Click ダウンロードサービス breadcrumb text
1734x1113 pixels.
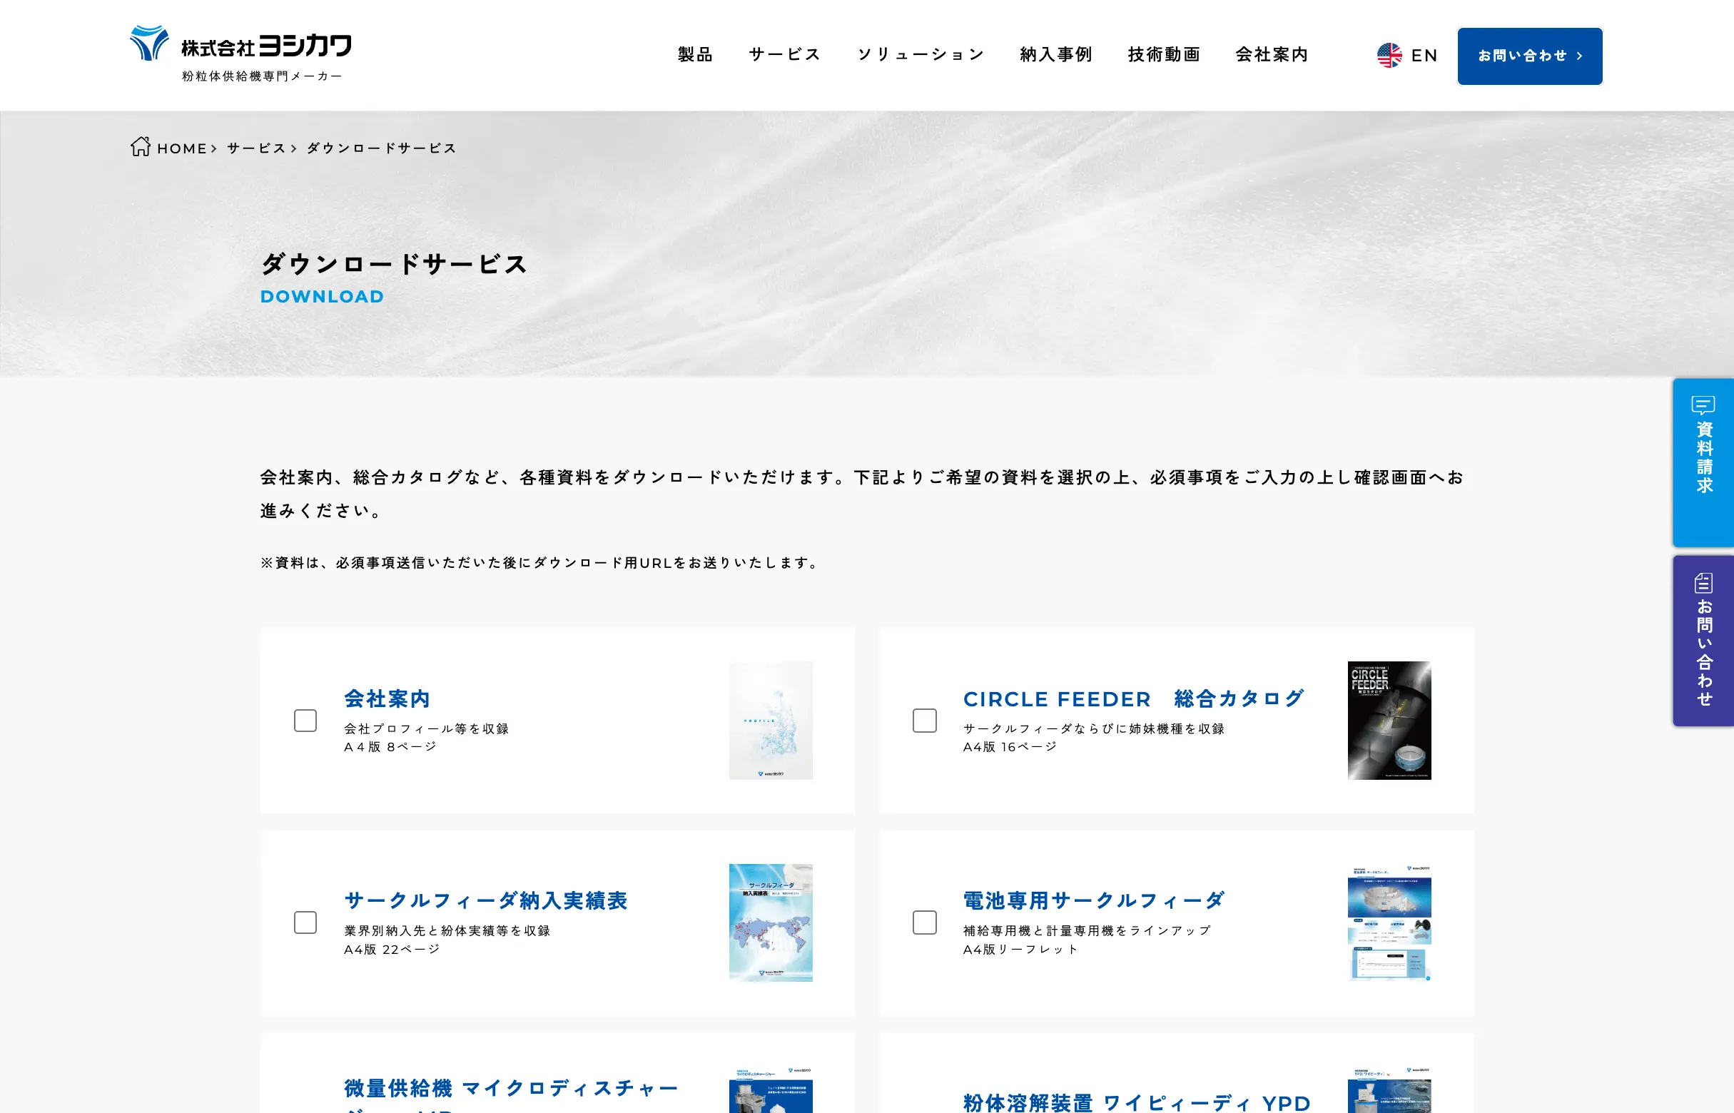point(382,148)
